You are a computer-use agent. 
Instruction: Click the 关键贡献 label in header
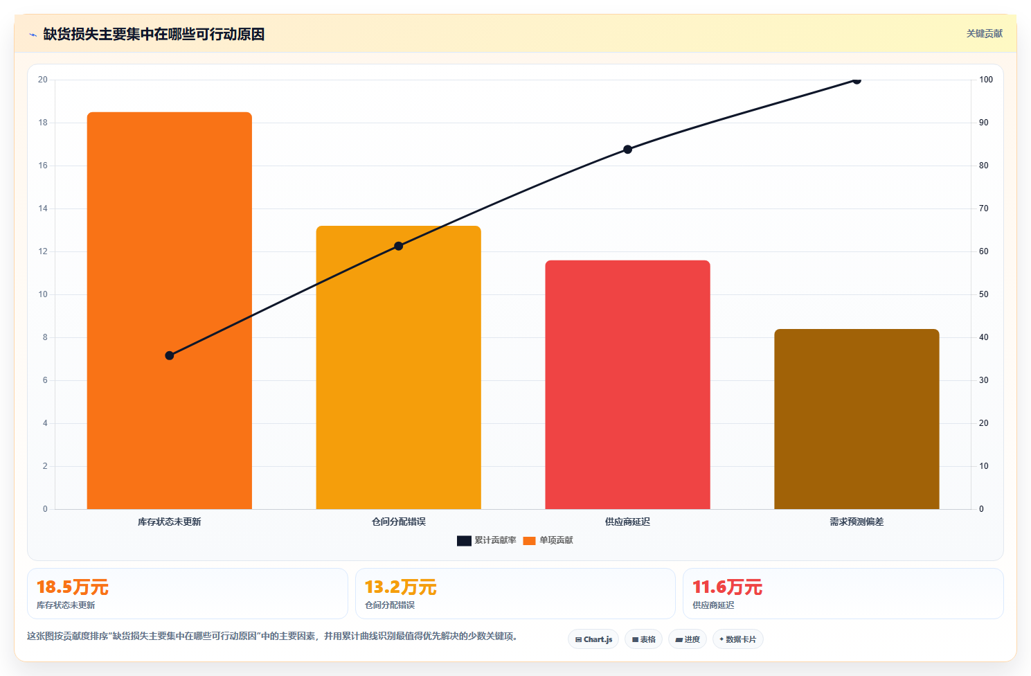[x=984, y=33]
